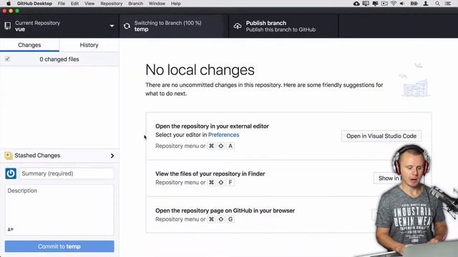Click the 0 changed files label
This screenshot has width=458, height=257.
(59, 59)
